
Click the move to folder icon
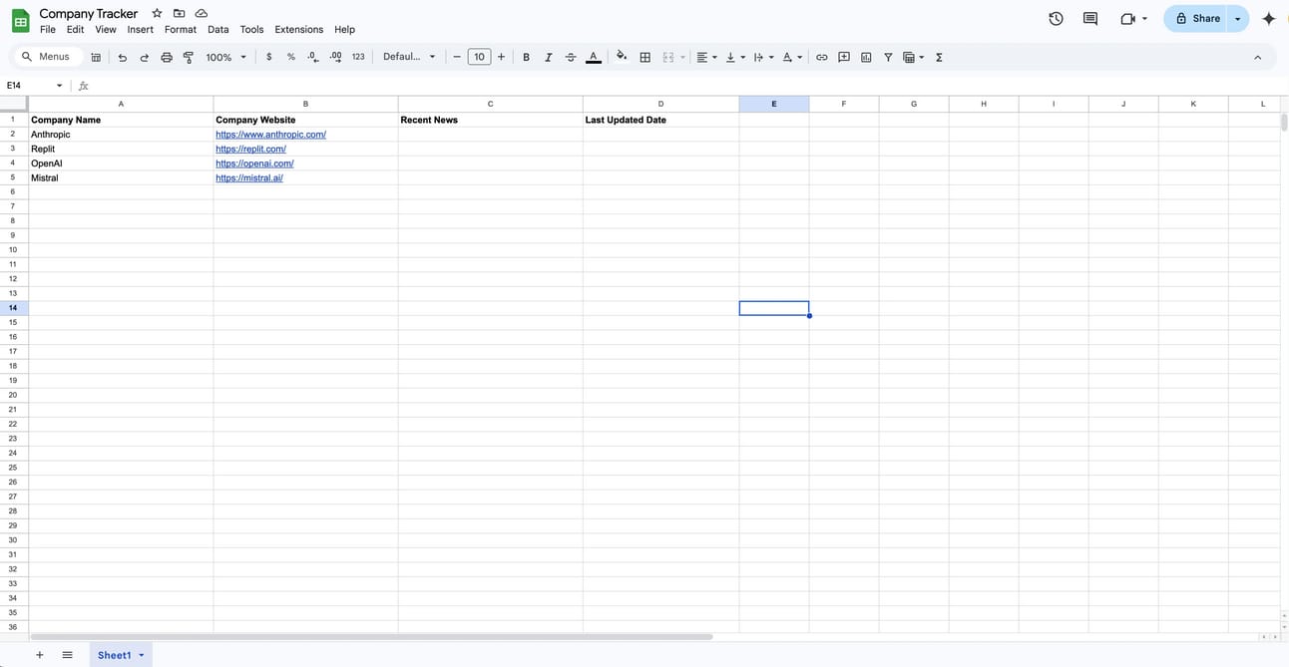click(x=179, y=13)
